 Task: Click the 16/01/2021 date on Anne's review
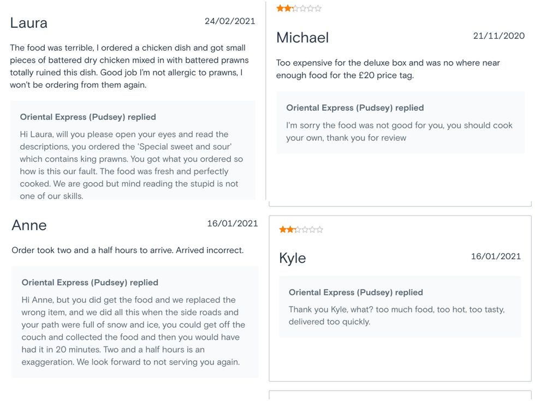pyautogui.click(x=233, y=224)
